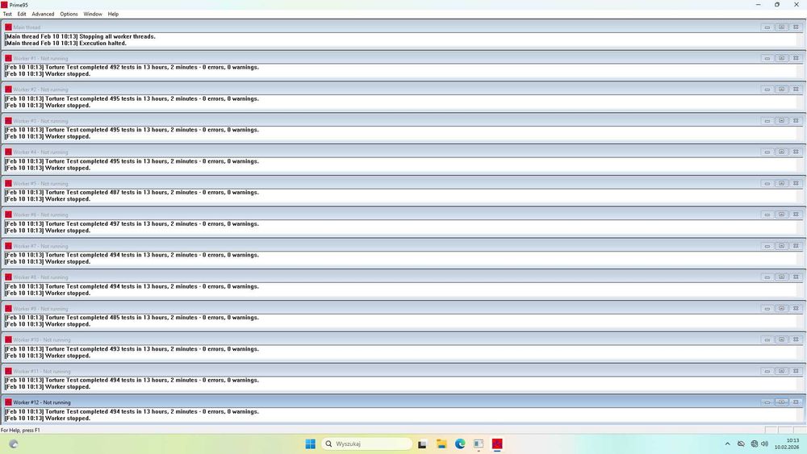Click Worker #3's 'Worker stopped.' line

pos(48,137)
